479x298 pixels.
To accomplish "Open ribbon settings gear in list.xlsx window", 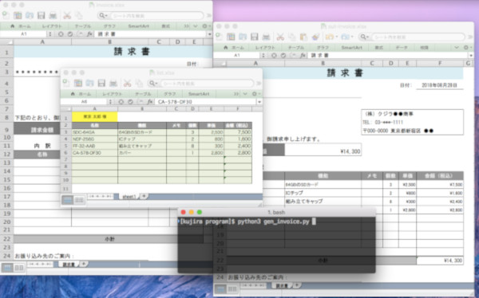I will tap(255, 94).
